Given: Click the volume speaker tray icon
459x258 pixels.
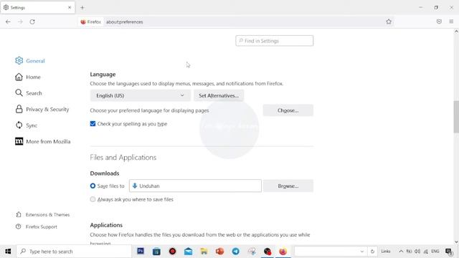Looking at the screenshot, I should pos(417,252).
